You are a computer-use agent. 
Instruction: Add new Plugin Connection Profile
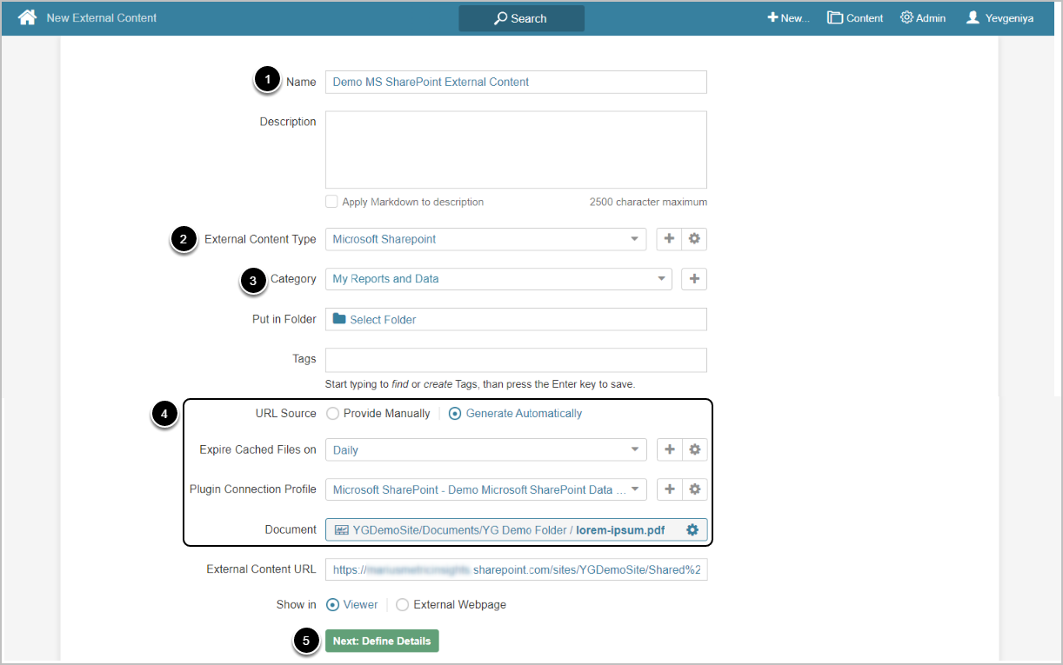pos(669,489)
